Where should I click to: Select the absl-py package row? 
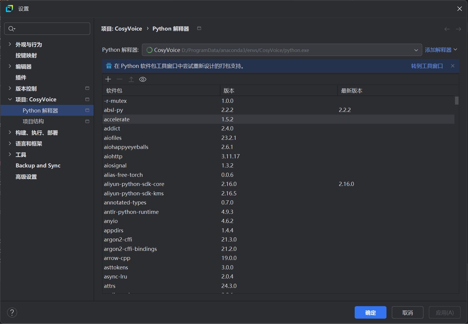coord(278,110)
